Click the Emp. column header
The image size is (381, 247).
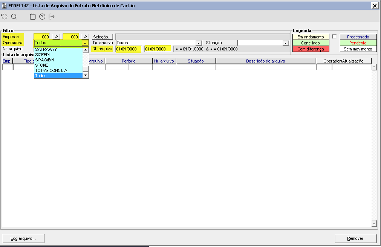click(x=7, y=61)
